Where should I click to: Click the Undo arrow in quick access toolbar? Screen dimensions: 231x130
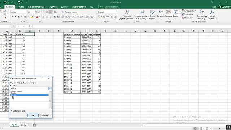(5, 2)
